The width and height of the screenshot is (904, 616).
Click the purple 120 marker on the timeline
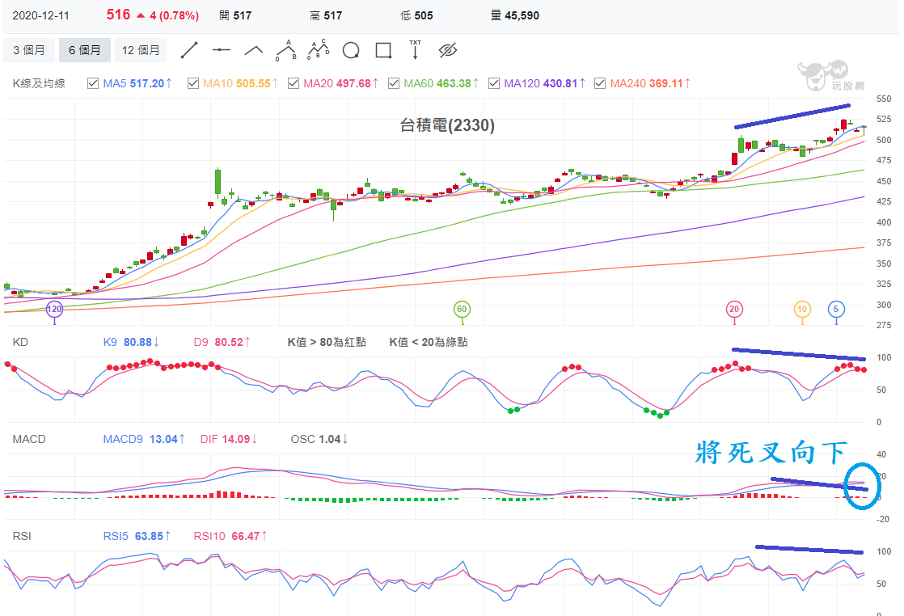(x=54, y=310)
